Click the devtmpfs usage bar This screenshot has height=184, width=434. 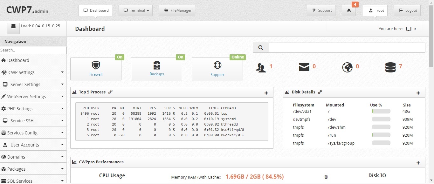tap(381, 119)
